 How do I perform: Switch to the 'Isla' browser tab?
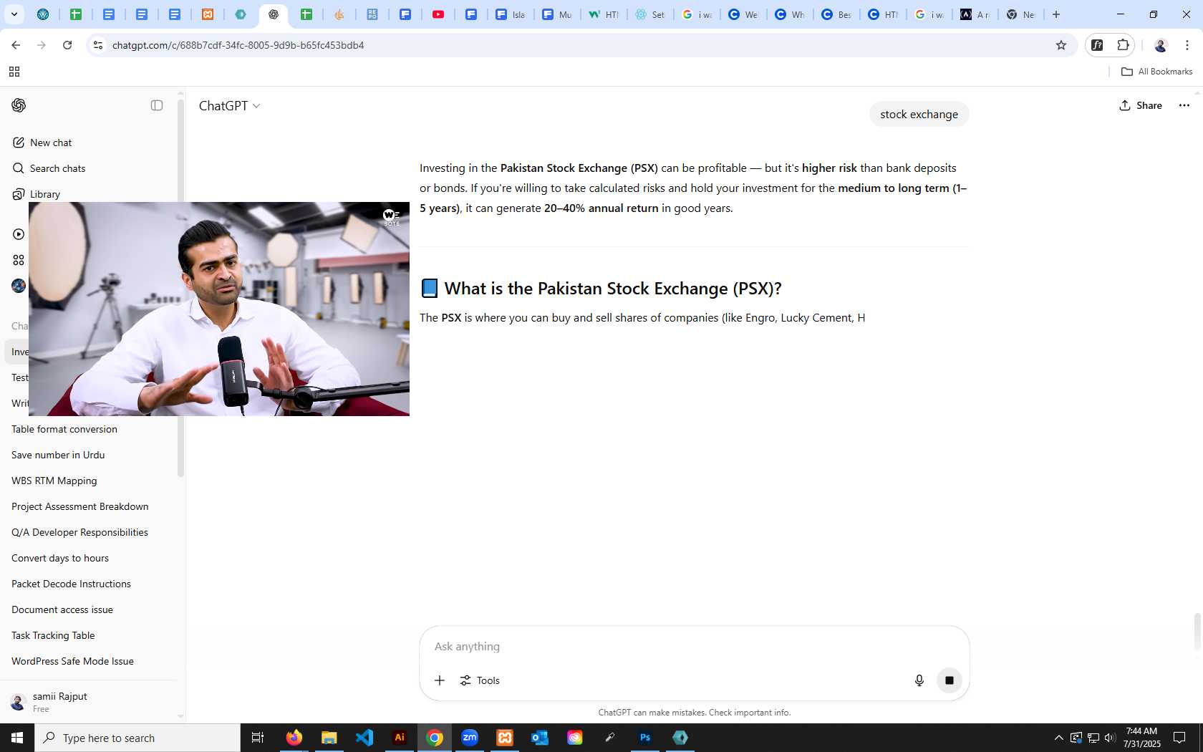coord(511,14)
